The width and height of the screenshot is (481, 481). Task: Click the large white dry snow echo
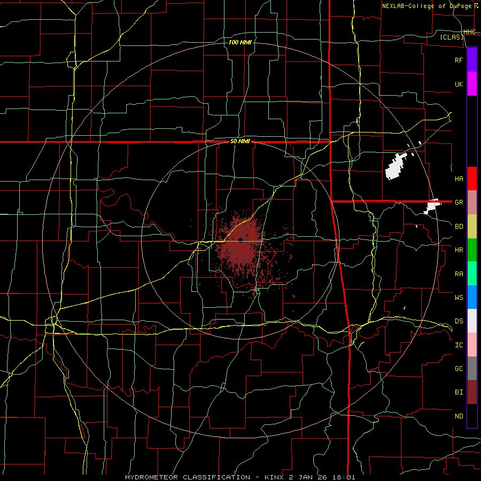pos(395,167)
